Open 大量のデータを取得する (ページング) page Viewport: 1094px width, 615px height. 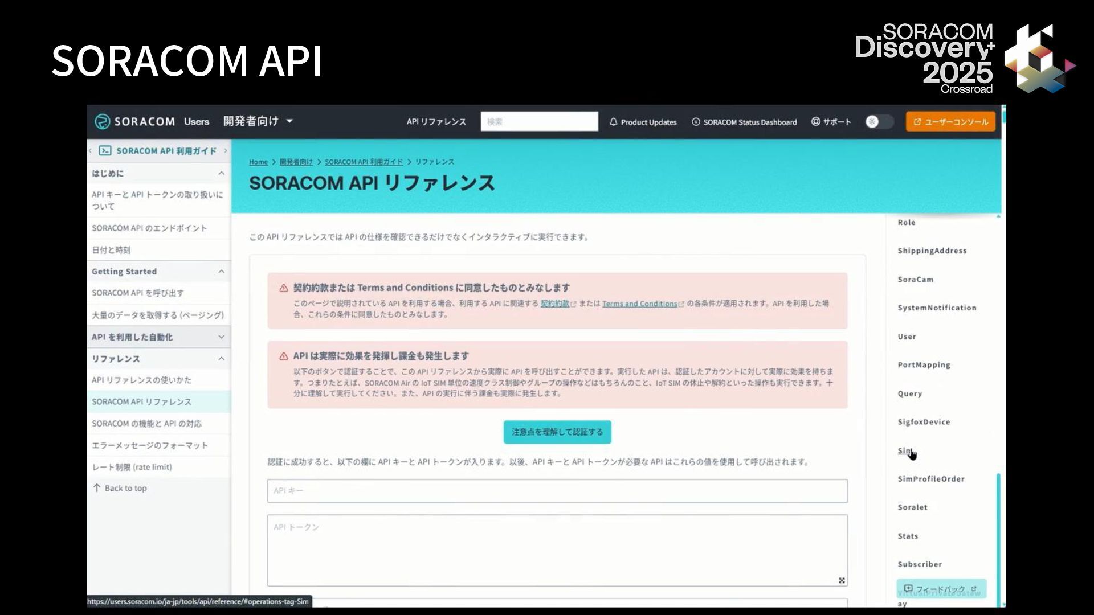coord(158,315)
